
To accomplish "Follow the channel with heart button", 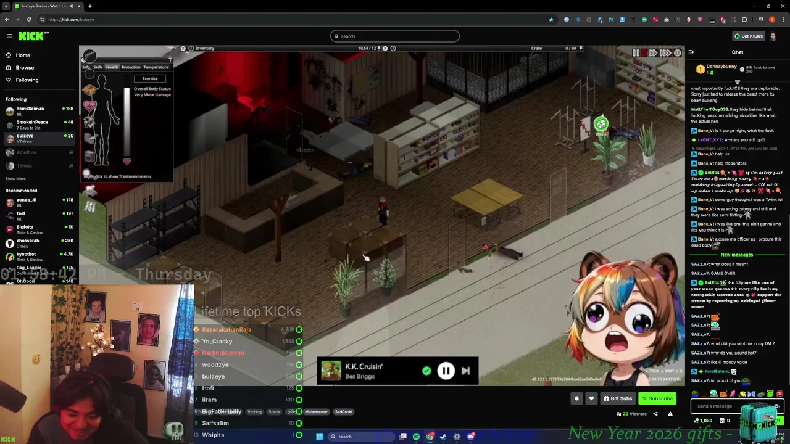I will click(x=591, y=398).
